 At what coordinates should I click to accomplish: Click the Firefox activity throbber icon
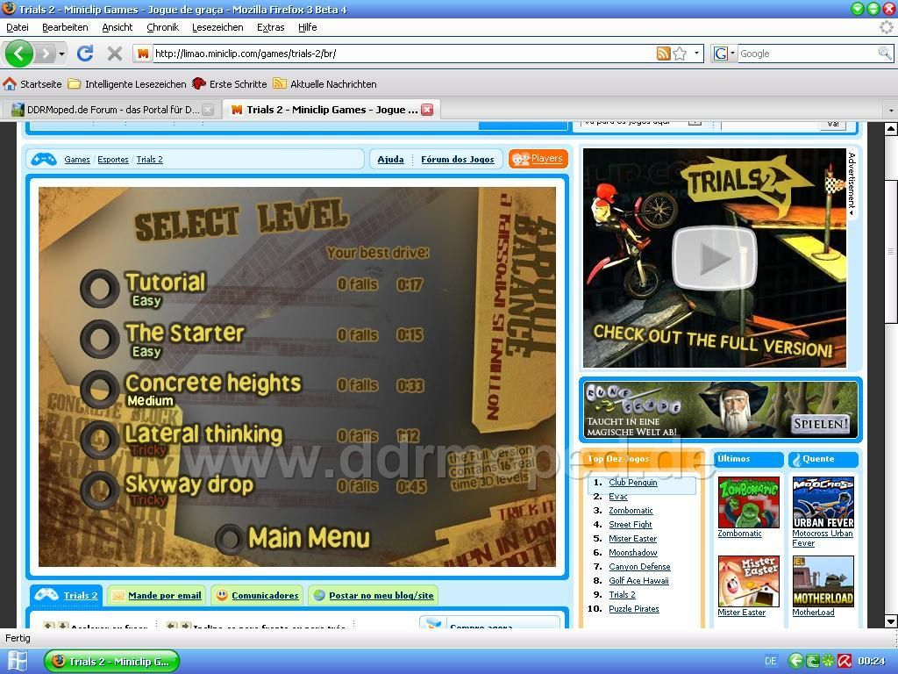tap(887, 27)
